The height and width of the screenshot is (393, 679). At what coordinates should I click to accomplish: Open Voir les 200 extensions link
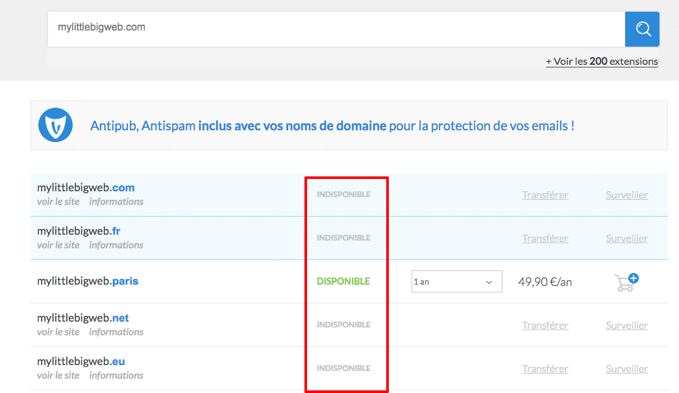(602, 62)
